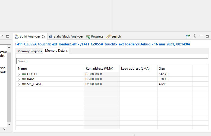Minimize the Build Analyzer panel
211x136 pixels.
[201, 35]
